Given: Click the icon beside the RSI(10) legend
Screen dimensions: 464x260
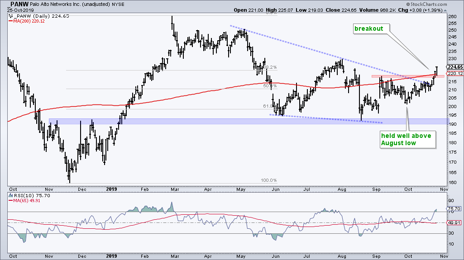Looking at the screenshot, I should (11, 196).
